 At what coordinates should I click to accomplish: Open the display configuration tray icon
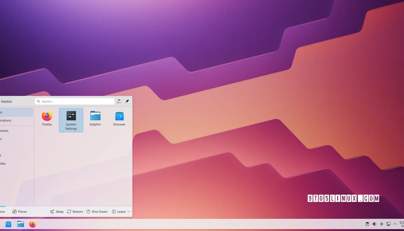click(x=388, y=224)
